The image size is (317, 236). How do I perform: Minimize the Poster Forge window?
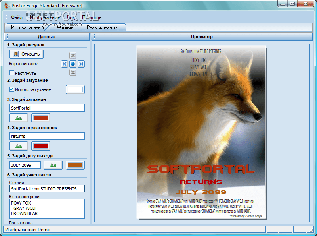[x=283, y=4]
